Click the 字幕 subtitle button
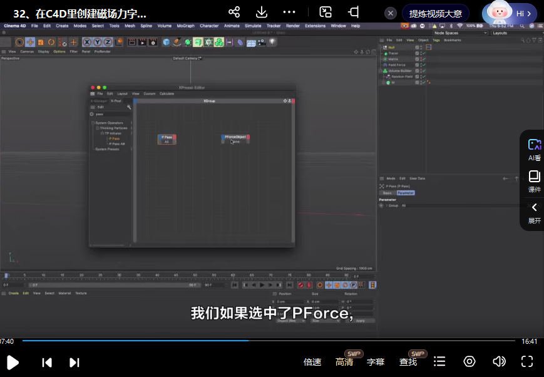Screen dimensions: 544x377 [376, 361]
